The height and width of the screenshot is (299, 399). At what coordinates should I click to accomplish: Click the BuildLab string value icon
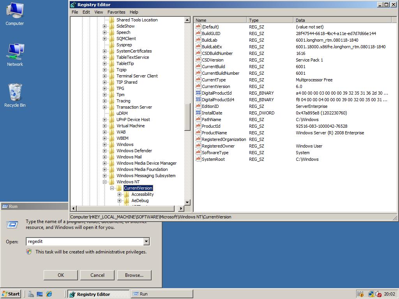[x=198, y=40]
